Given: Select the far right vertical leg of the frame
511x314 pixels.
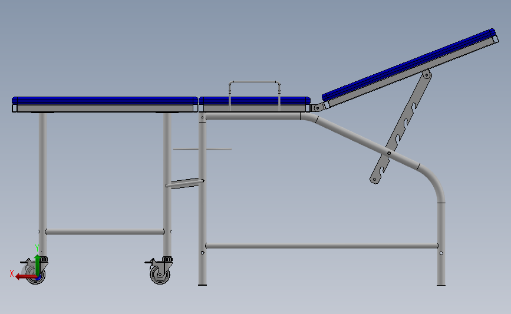Looking at the screenshot, I should [x=441, y=244].
